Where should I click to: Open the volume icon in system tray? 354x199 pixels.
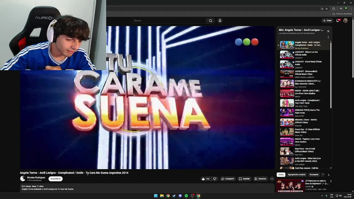click(x=340, y=196)
